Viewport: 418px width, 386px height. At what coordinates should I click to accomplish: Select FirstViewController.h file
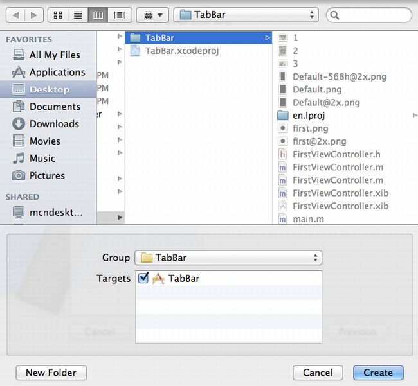click(346, 154)
